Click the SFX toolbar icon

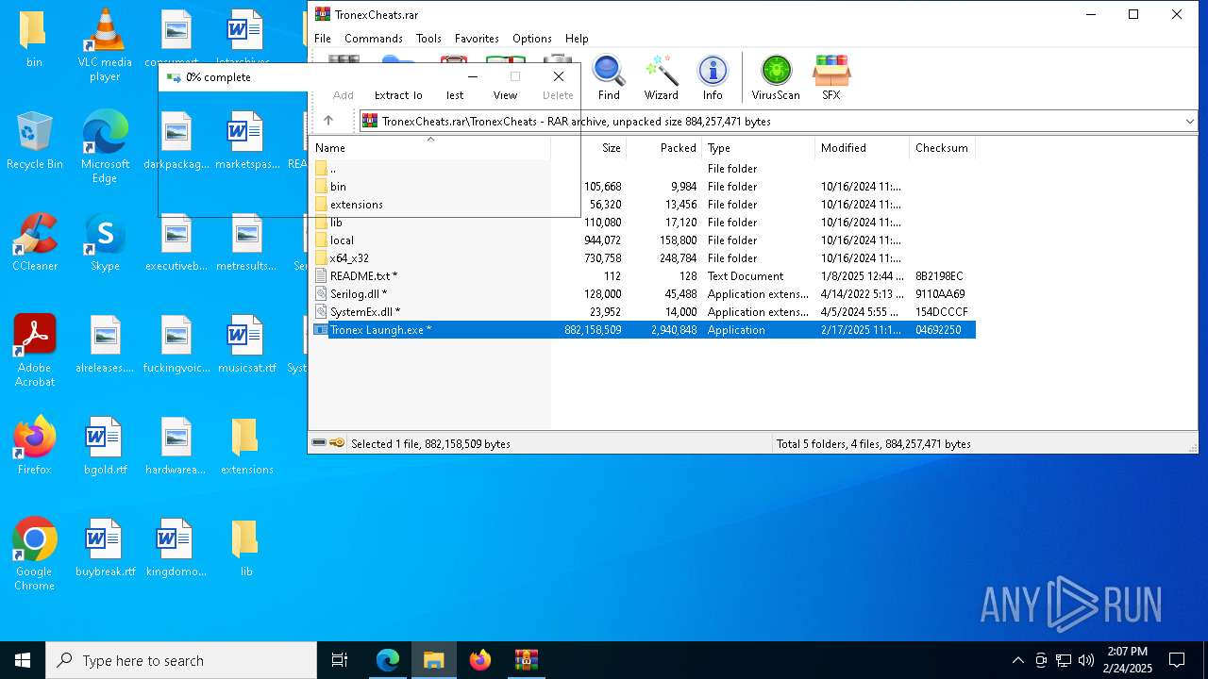(830, 77)
